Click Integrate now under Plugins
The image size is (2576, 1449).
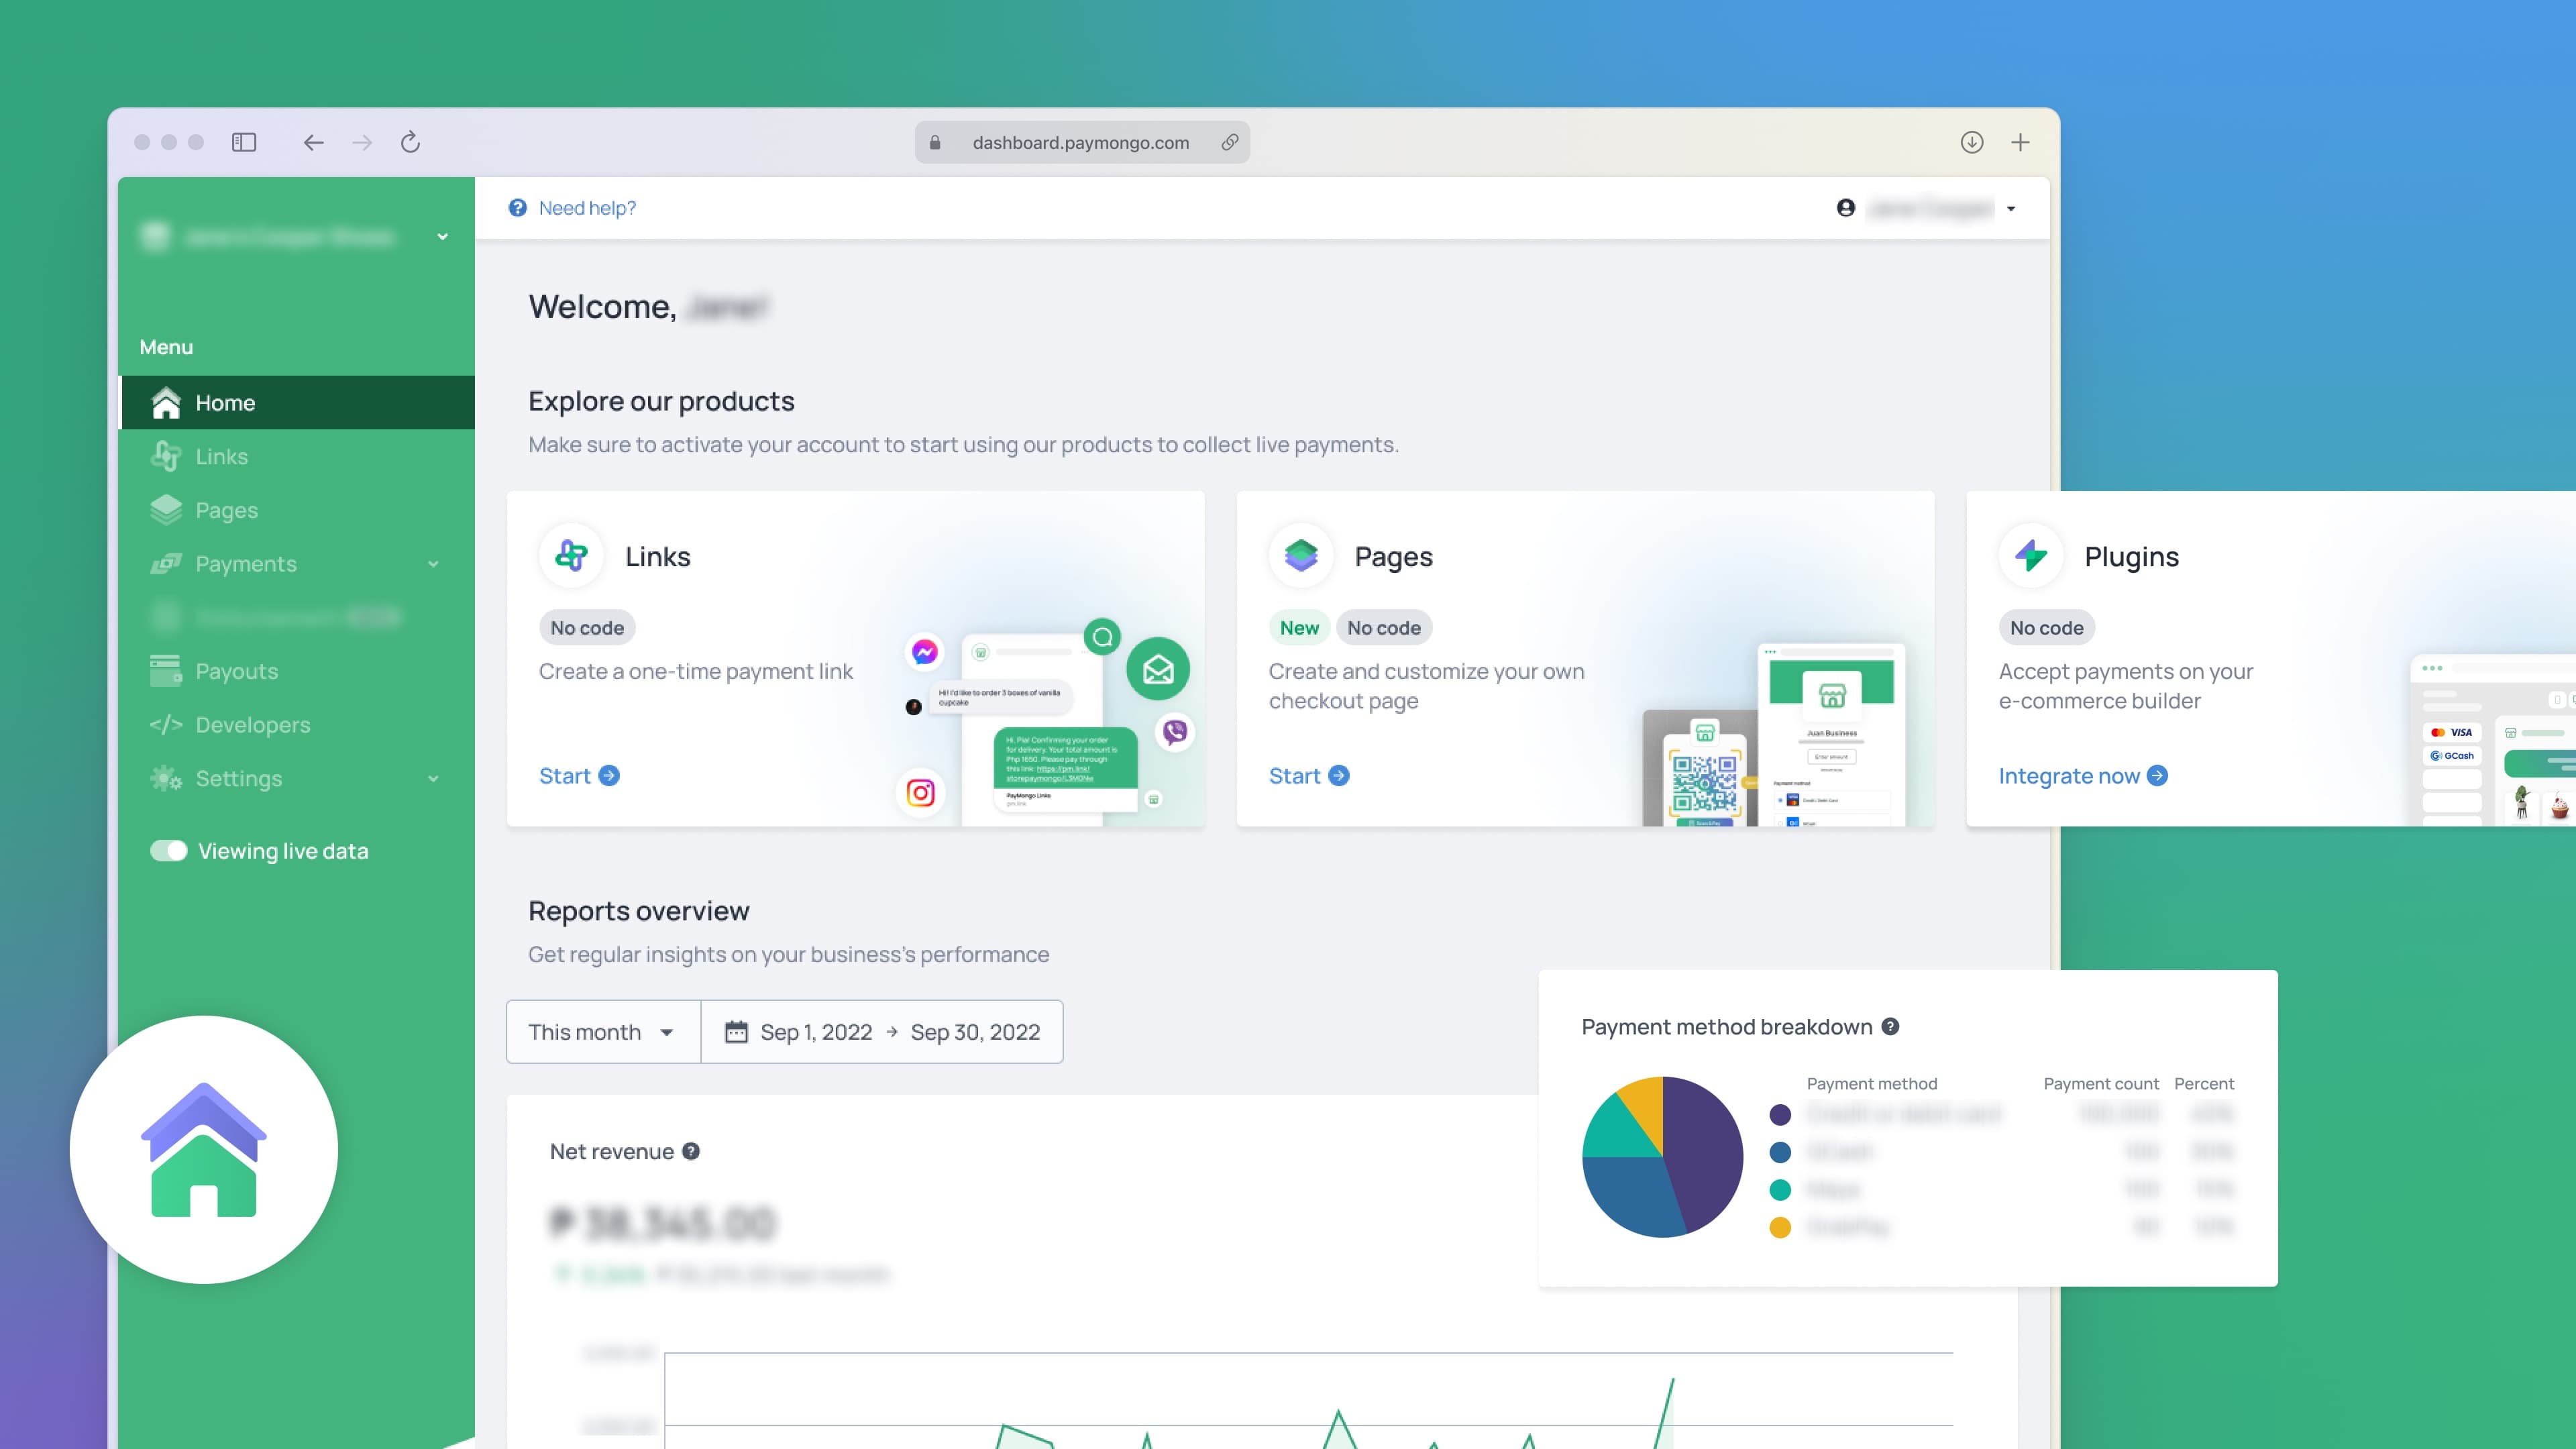[2069, 775]
